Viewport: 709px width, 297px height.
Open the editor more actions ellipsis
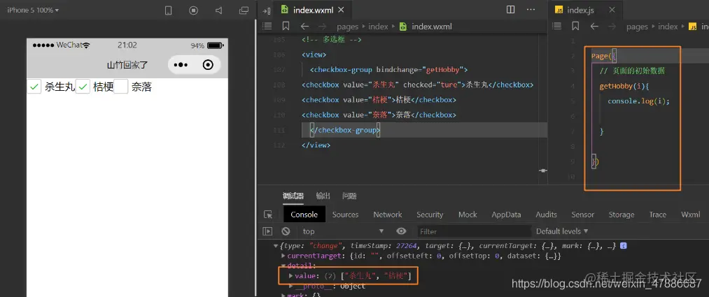pyautogui.click(x=531, y=10)
